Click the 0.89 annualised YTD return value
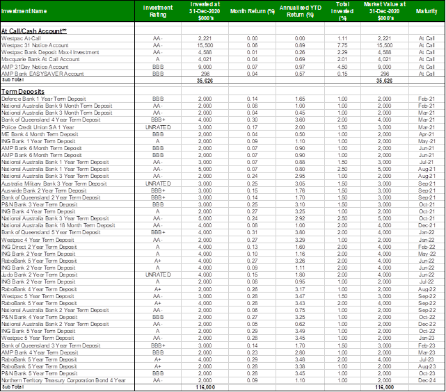Screen dimensions: 446x392 [300, 45]
